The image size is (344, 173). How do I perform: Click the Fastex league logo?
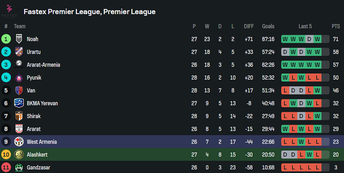9,11
